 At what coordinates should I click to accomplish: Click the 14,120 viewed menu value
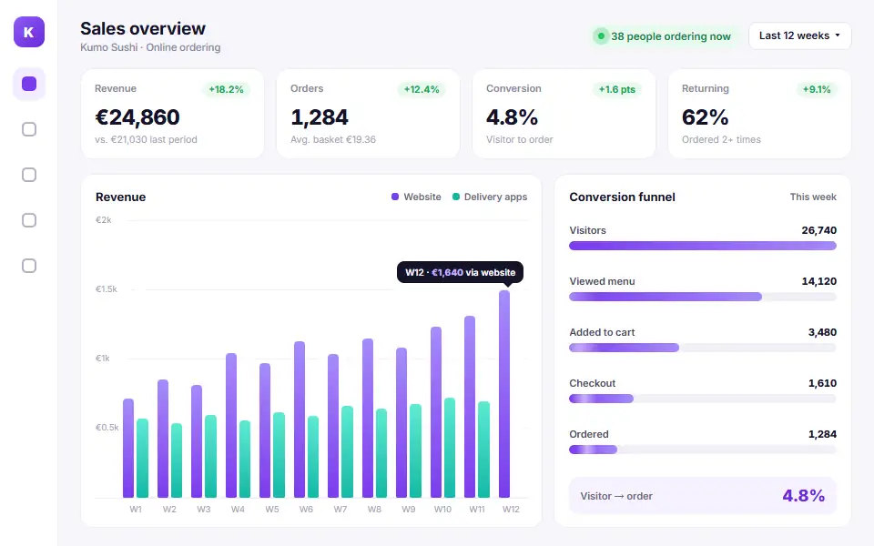[x=818, y=281]
